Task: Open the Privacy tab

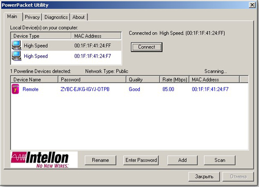Action: click(x=32, y=17)
